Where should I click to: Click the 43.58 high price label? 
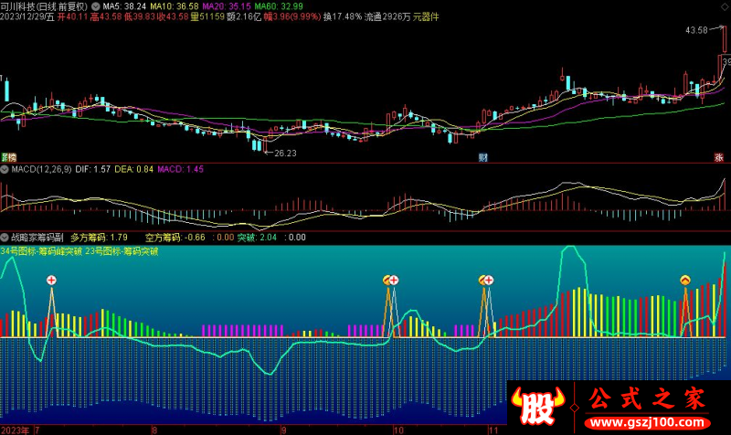[x=696, y=30]
